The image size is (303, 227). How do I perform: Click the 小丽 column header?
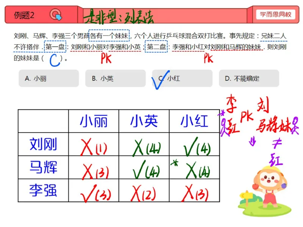click(94, 121)
